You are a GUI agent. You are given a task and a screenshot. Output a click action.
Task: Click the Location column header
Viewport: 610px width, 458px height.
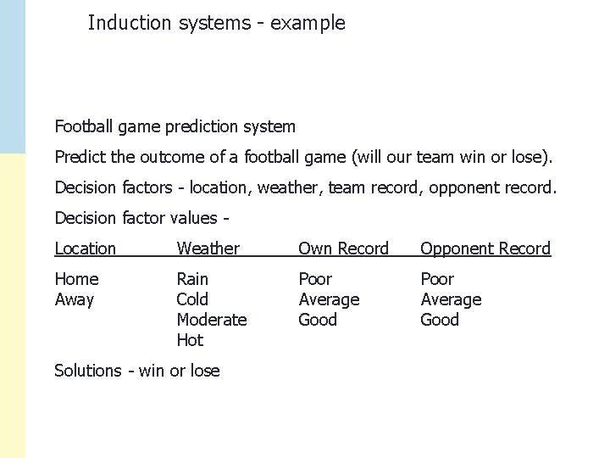85,249
